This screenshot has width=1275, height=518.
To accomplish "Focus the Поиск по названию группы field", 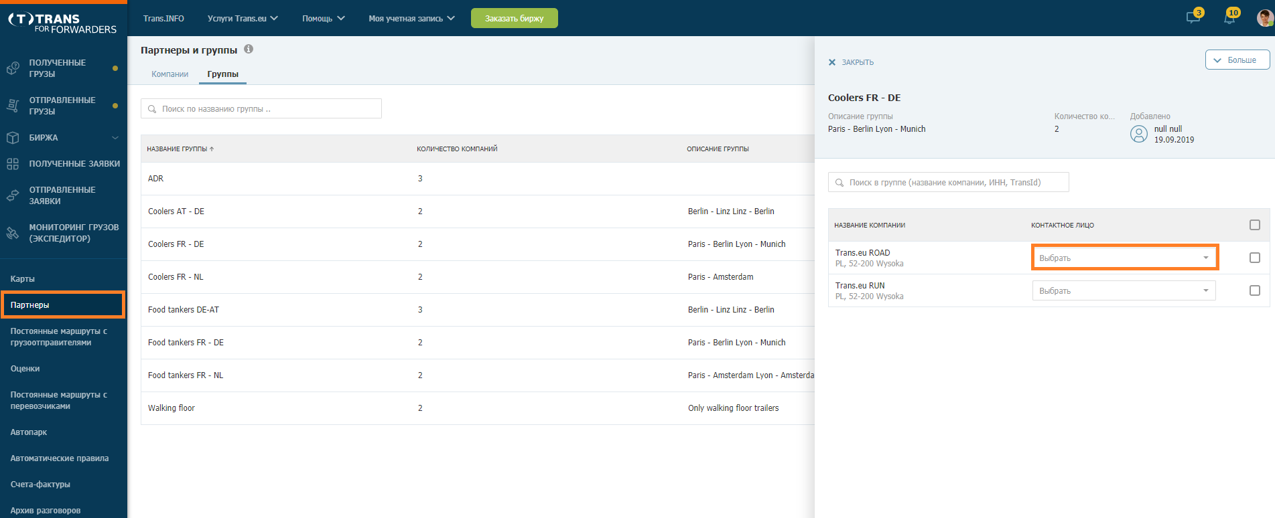I will pyautogui.click(x=261, y=108).
